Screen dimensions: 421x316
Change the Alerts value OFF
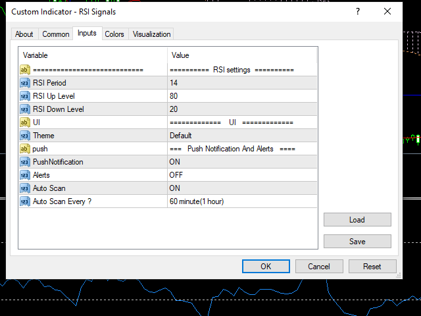pos(242,175)
